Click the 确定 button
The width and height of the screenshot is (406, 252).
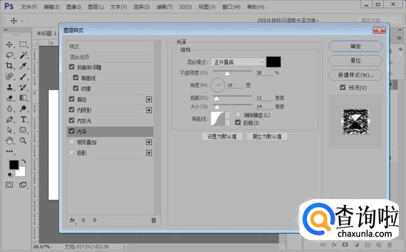point(355,46)
